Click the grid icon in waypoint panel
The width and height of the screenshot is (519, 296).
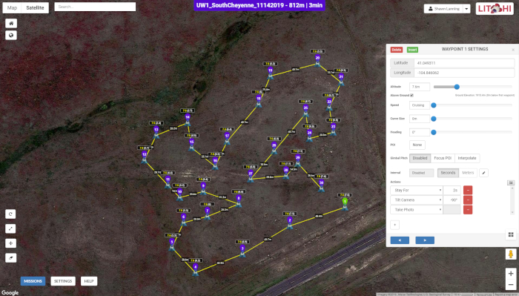[x=511, y=234]
